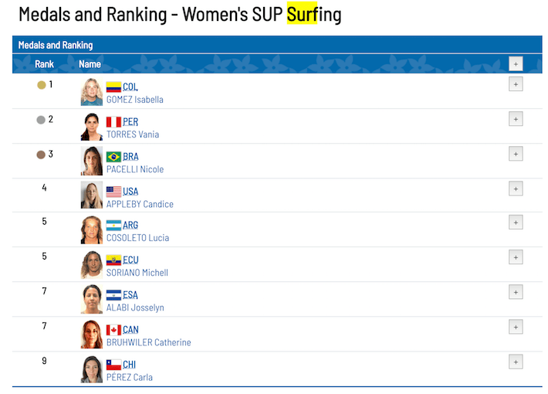Expand details for APPLEBY Candice row
The height and width of the screenshot is (394, 548).
(x=516, y=189)
